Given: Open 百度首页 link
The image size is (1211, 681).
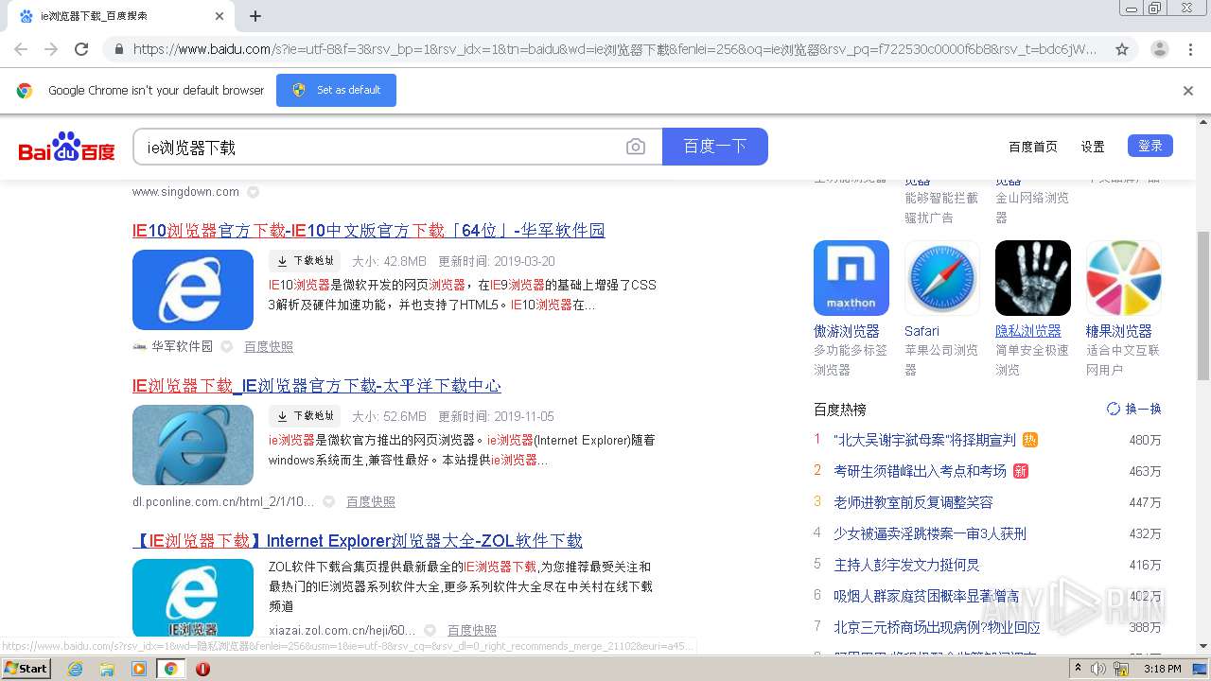Looking at the screenshot, I should click(x=1033, y=147).
